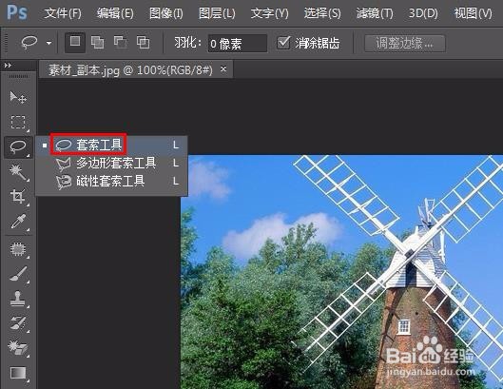Open the 图层(L) menu

tap(217, 13)
